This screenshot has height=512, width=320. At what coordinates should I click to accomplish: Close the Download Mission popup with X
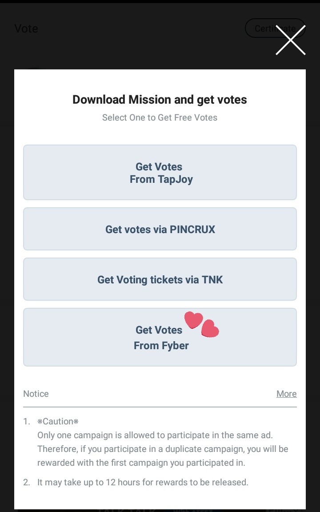(290, 40)
